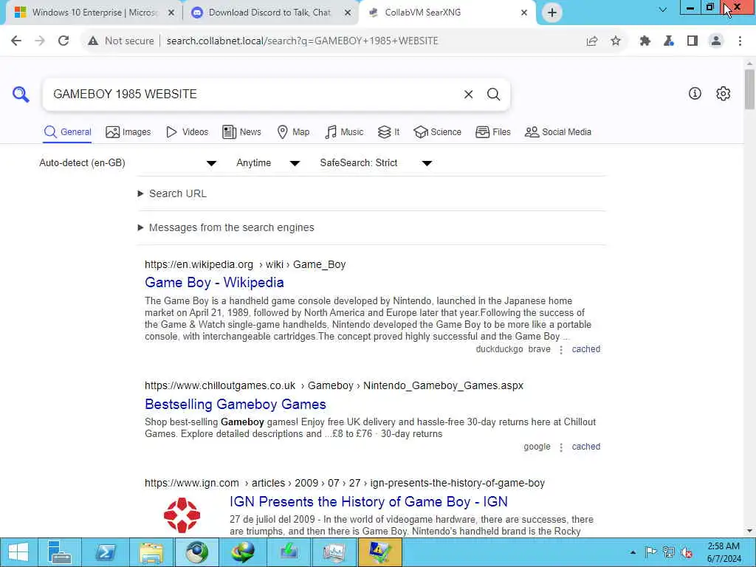Screen dimensions: 756x567
Task: Open SearXNG preferences gear icon
Action: point(724,94)
